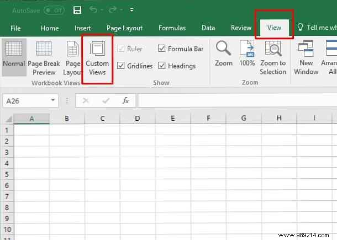
Task: Click the Tell me lightbulb search box
Action: pyautogui.click(x=317, y=28)
